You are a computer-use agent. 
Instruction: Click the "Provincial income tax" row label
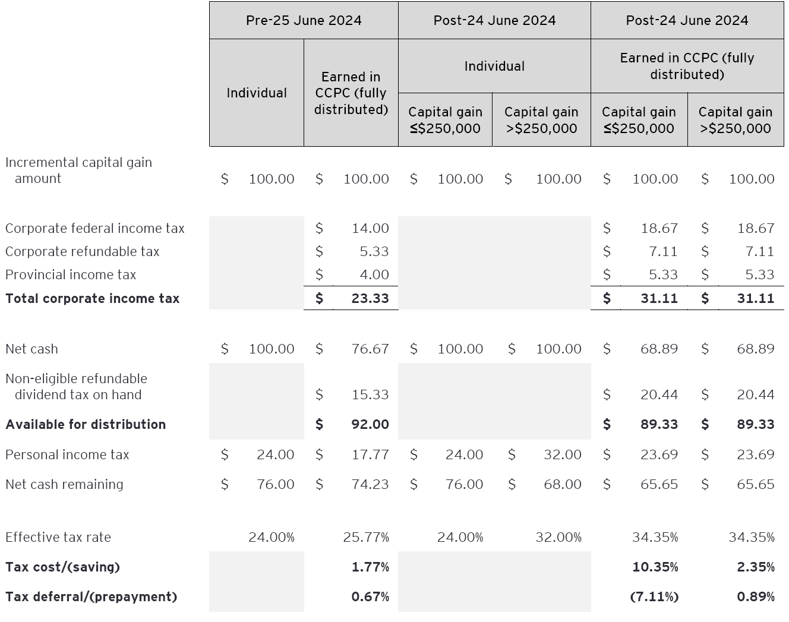pyautogui.click(x=71, y=274)
